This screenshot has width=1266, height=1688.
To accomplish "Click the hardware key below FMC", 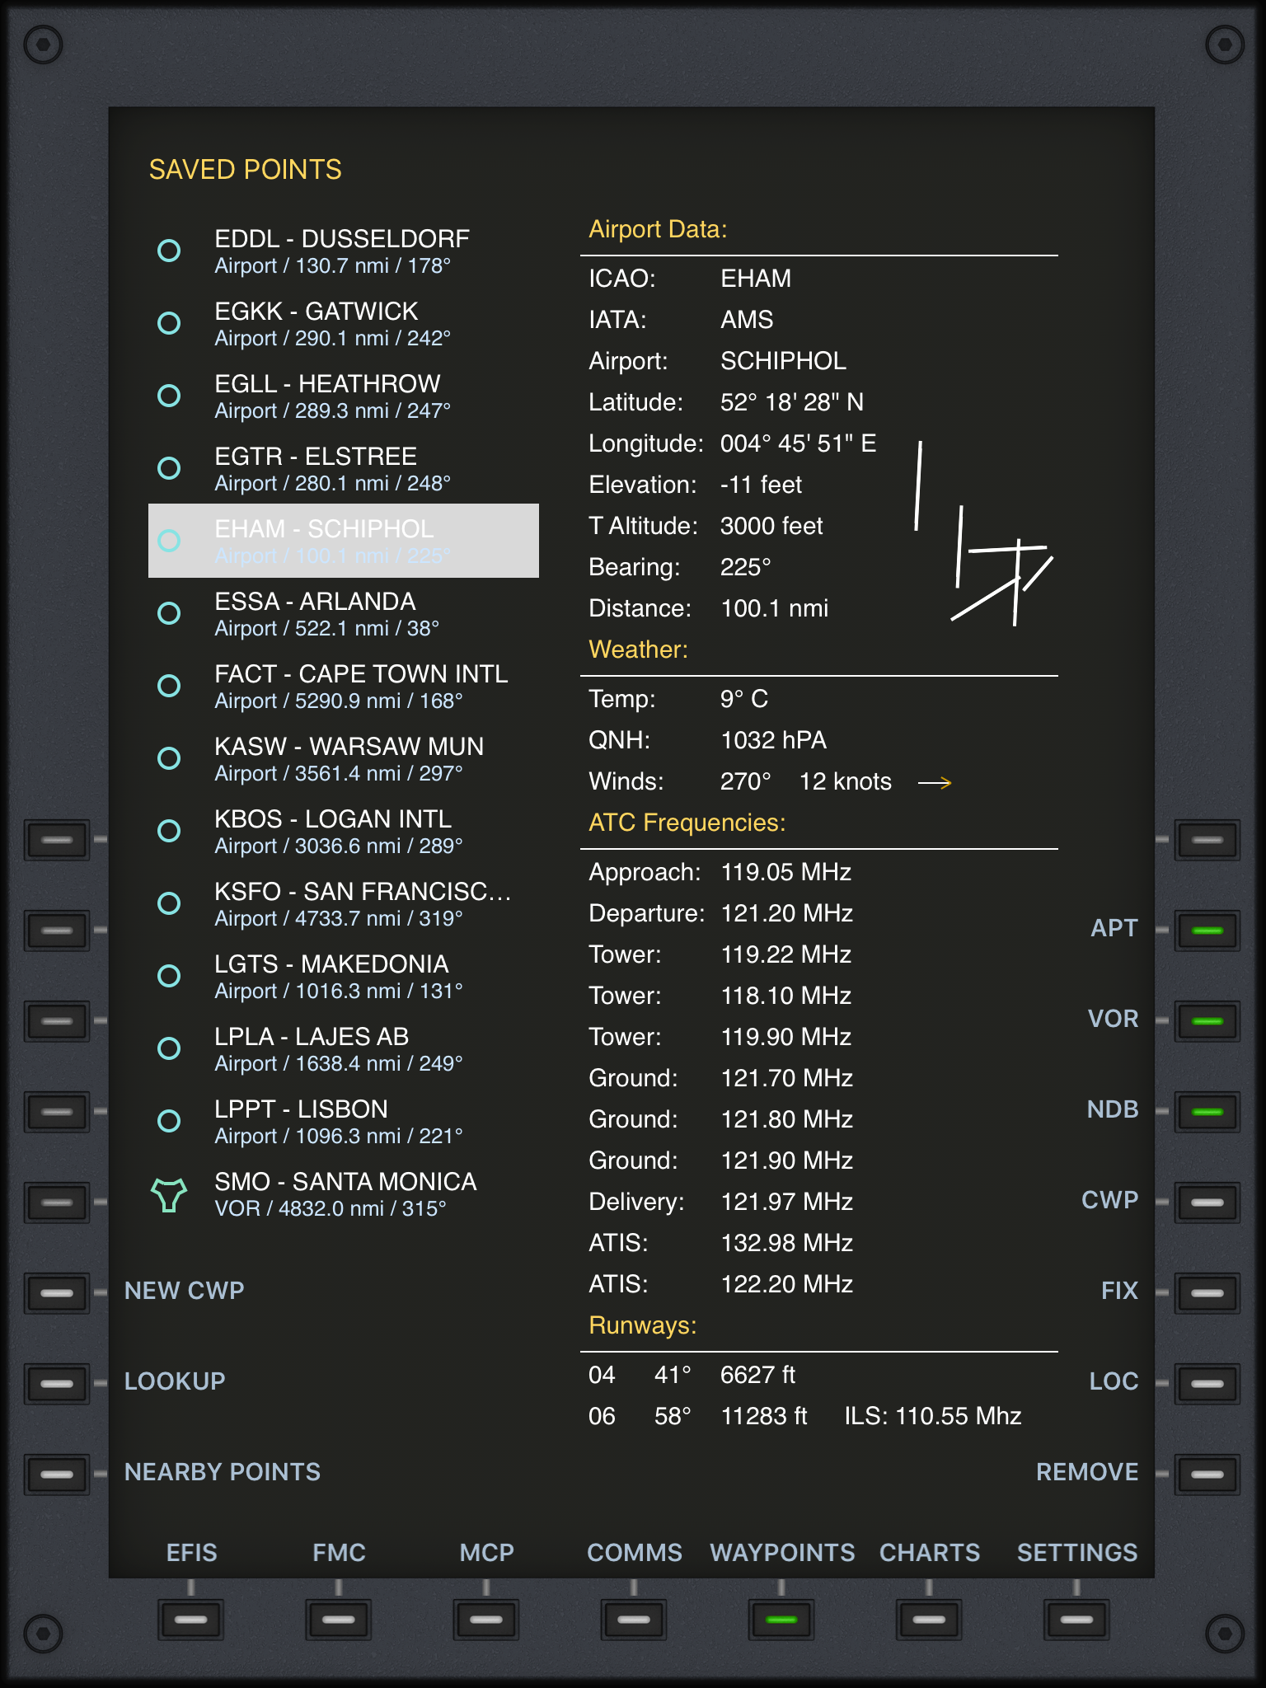I will 339,1620.
